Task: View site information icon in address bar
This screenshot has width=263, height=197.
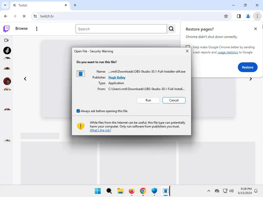Action: pyautogui.click(x=35, y=16)
